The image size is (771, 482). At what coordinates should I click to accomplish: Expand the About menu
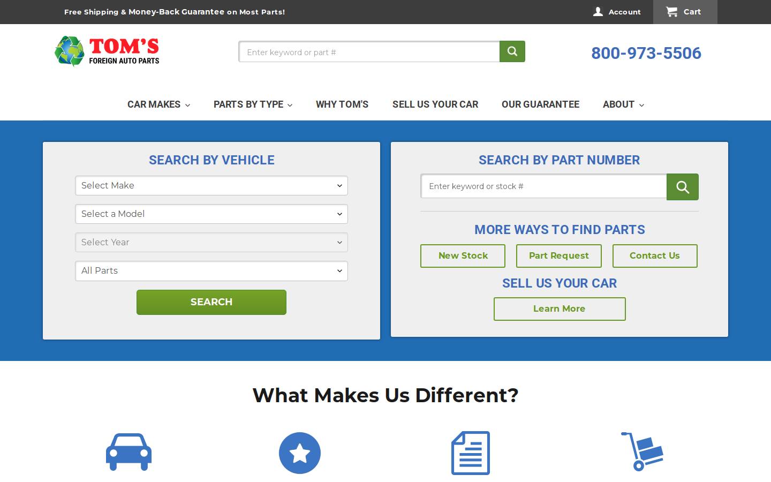[623, 104]
